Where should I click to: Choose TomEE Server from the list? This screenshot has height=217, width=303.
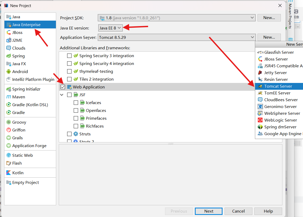pyautogui.click(x=279, y=93)
